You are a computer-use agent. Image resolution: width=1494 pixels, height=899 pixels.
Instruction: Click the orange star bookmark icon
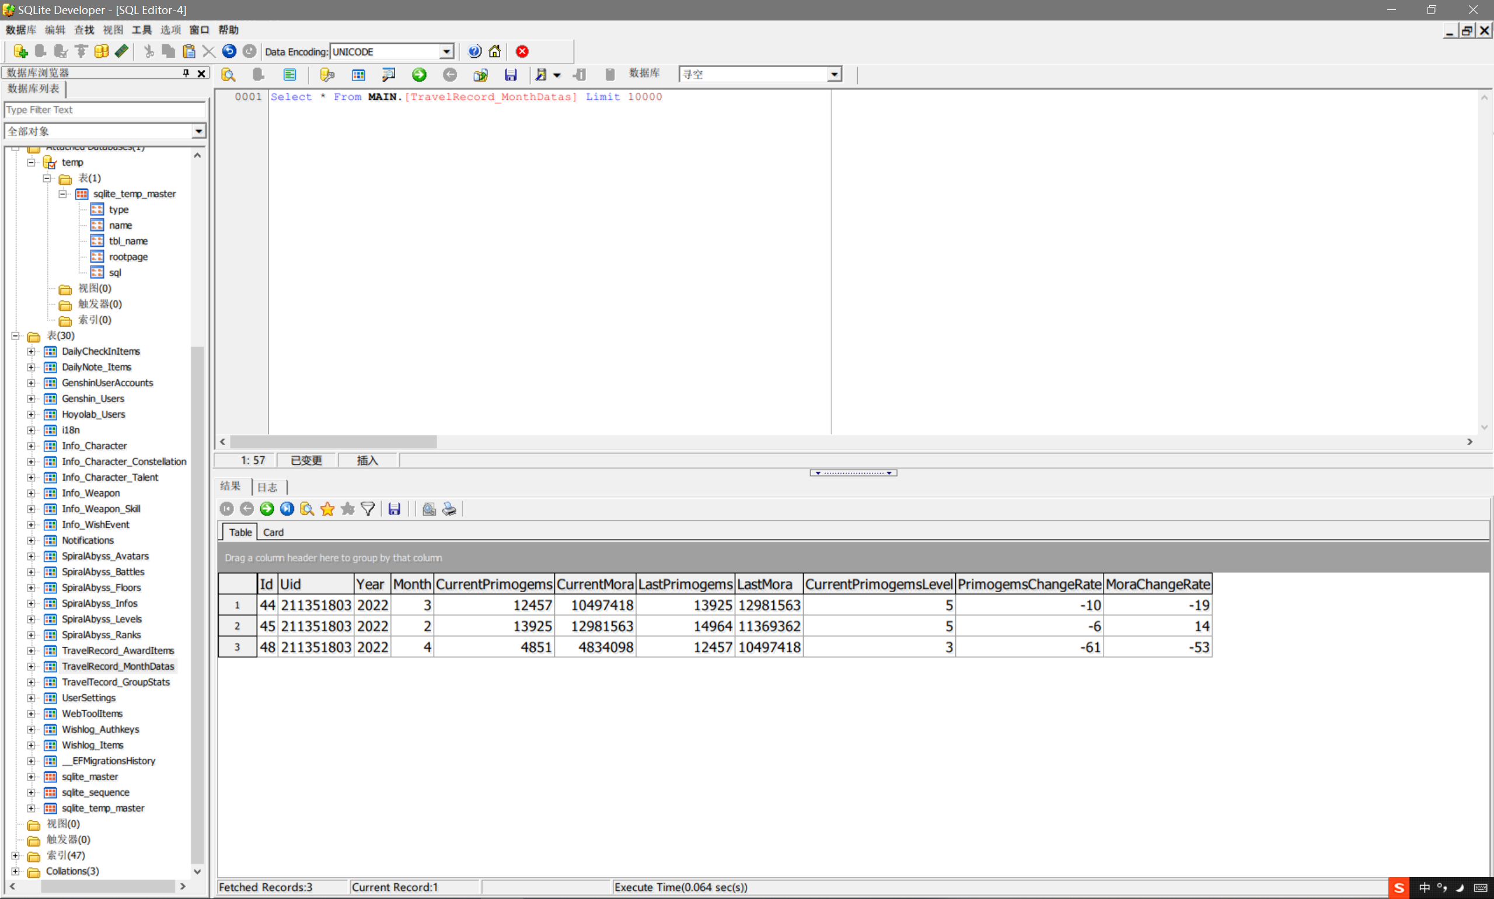(x=327, y=509)
